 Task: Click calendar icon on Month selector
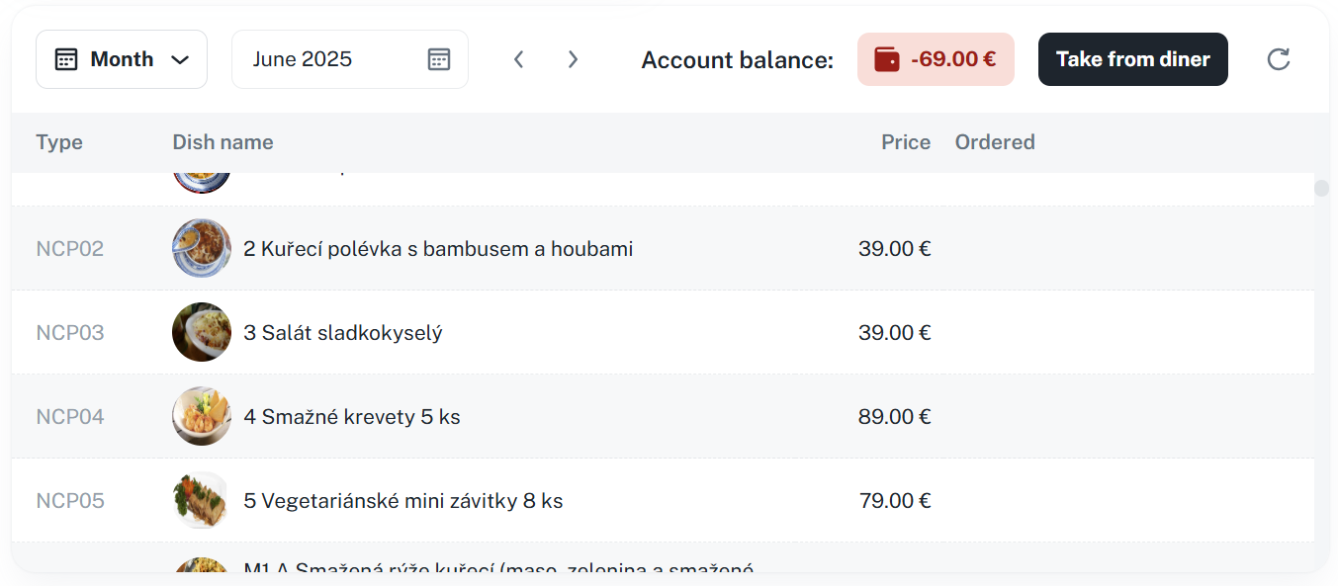[x=66, y=59]
